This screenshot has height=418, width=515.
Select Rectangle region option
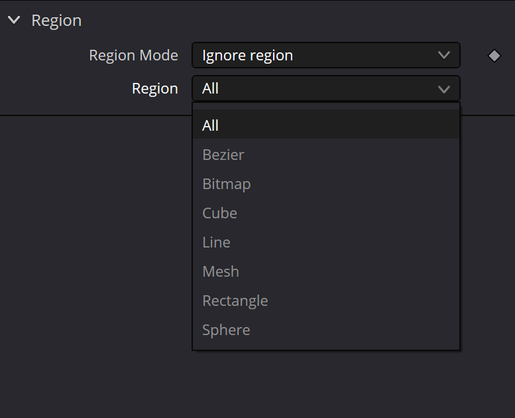pyautogui.click(x=326, y=301)
